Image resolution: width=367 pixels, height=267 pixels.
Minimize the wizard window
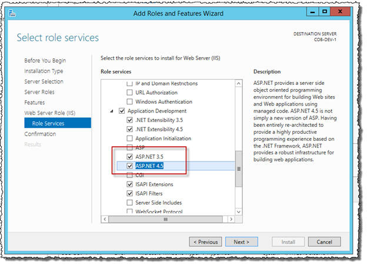pyautogui.click(x=312, y=12)
